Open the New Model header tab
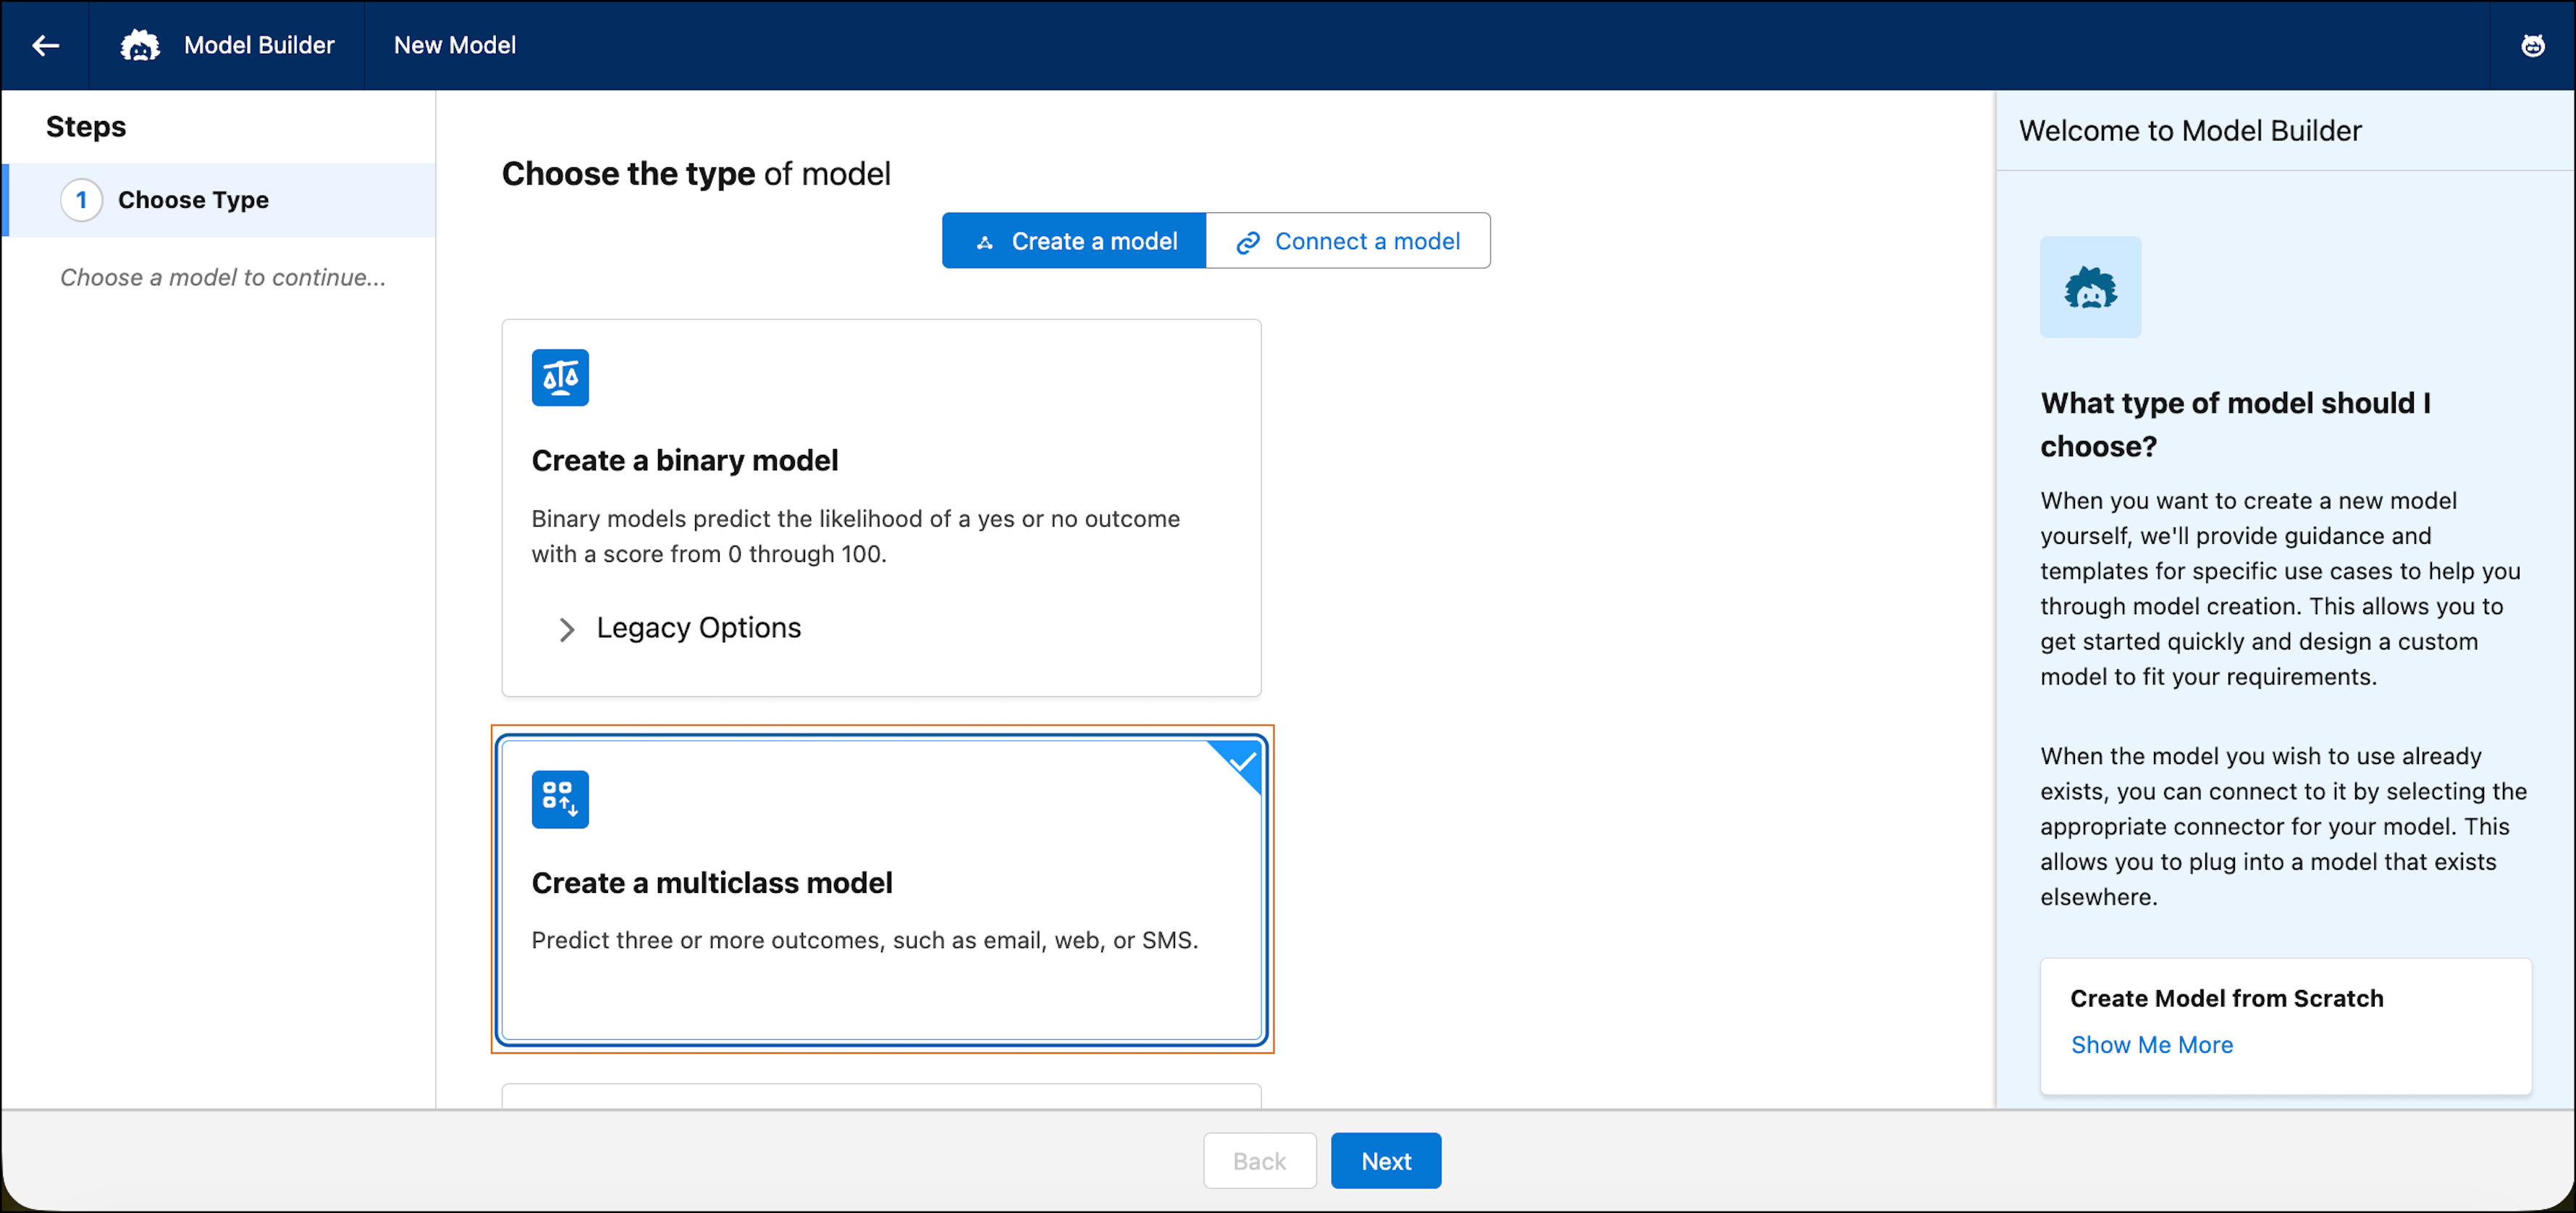 [x=454, y=45]
